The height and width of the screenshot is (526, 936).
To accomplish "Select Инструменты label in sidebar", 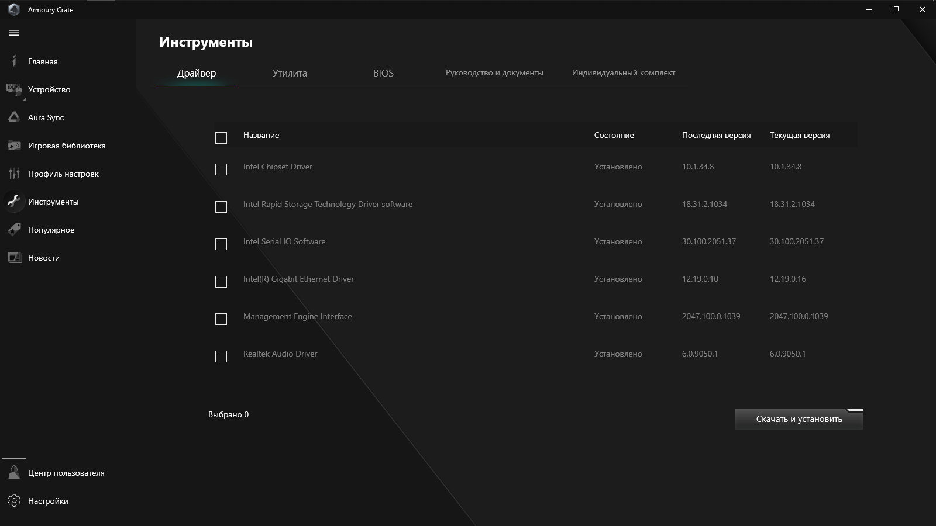I will (x=53, y=202).
